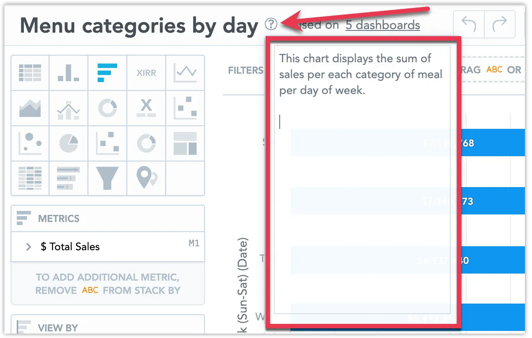
Task: Select the funnel chart type icon
Action: [x=107, y=178]
